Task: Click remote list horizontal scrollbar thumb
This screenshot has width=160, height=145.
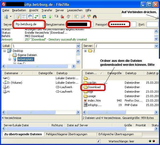Action: (106, 112)
